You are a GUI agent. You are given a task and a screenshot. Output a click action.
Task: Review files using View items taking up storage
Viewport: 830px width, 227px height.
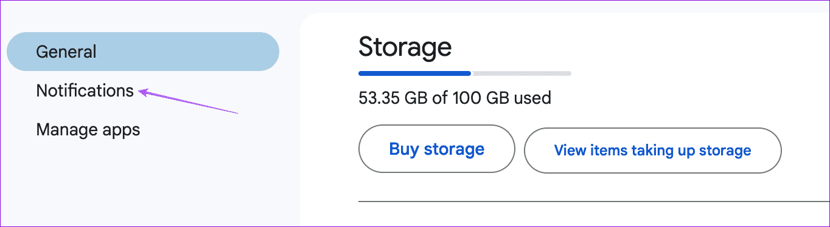coord(652,150)
